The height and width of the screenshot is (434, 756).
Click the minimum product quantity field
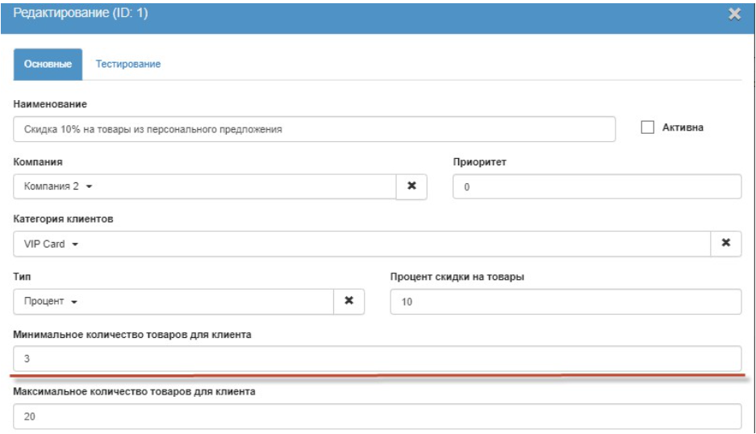[x=377, y=358]
